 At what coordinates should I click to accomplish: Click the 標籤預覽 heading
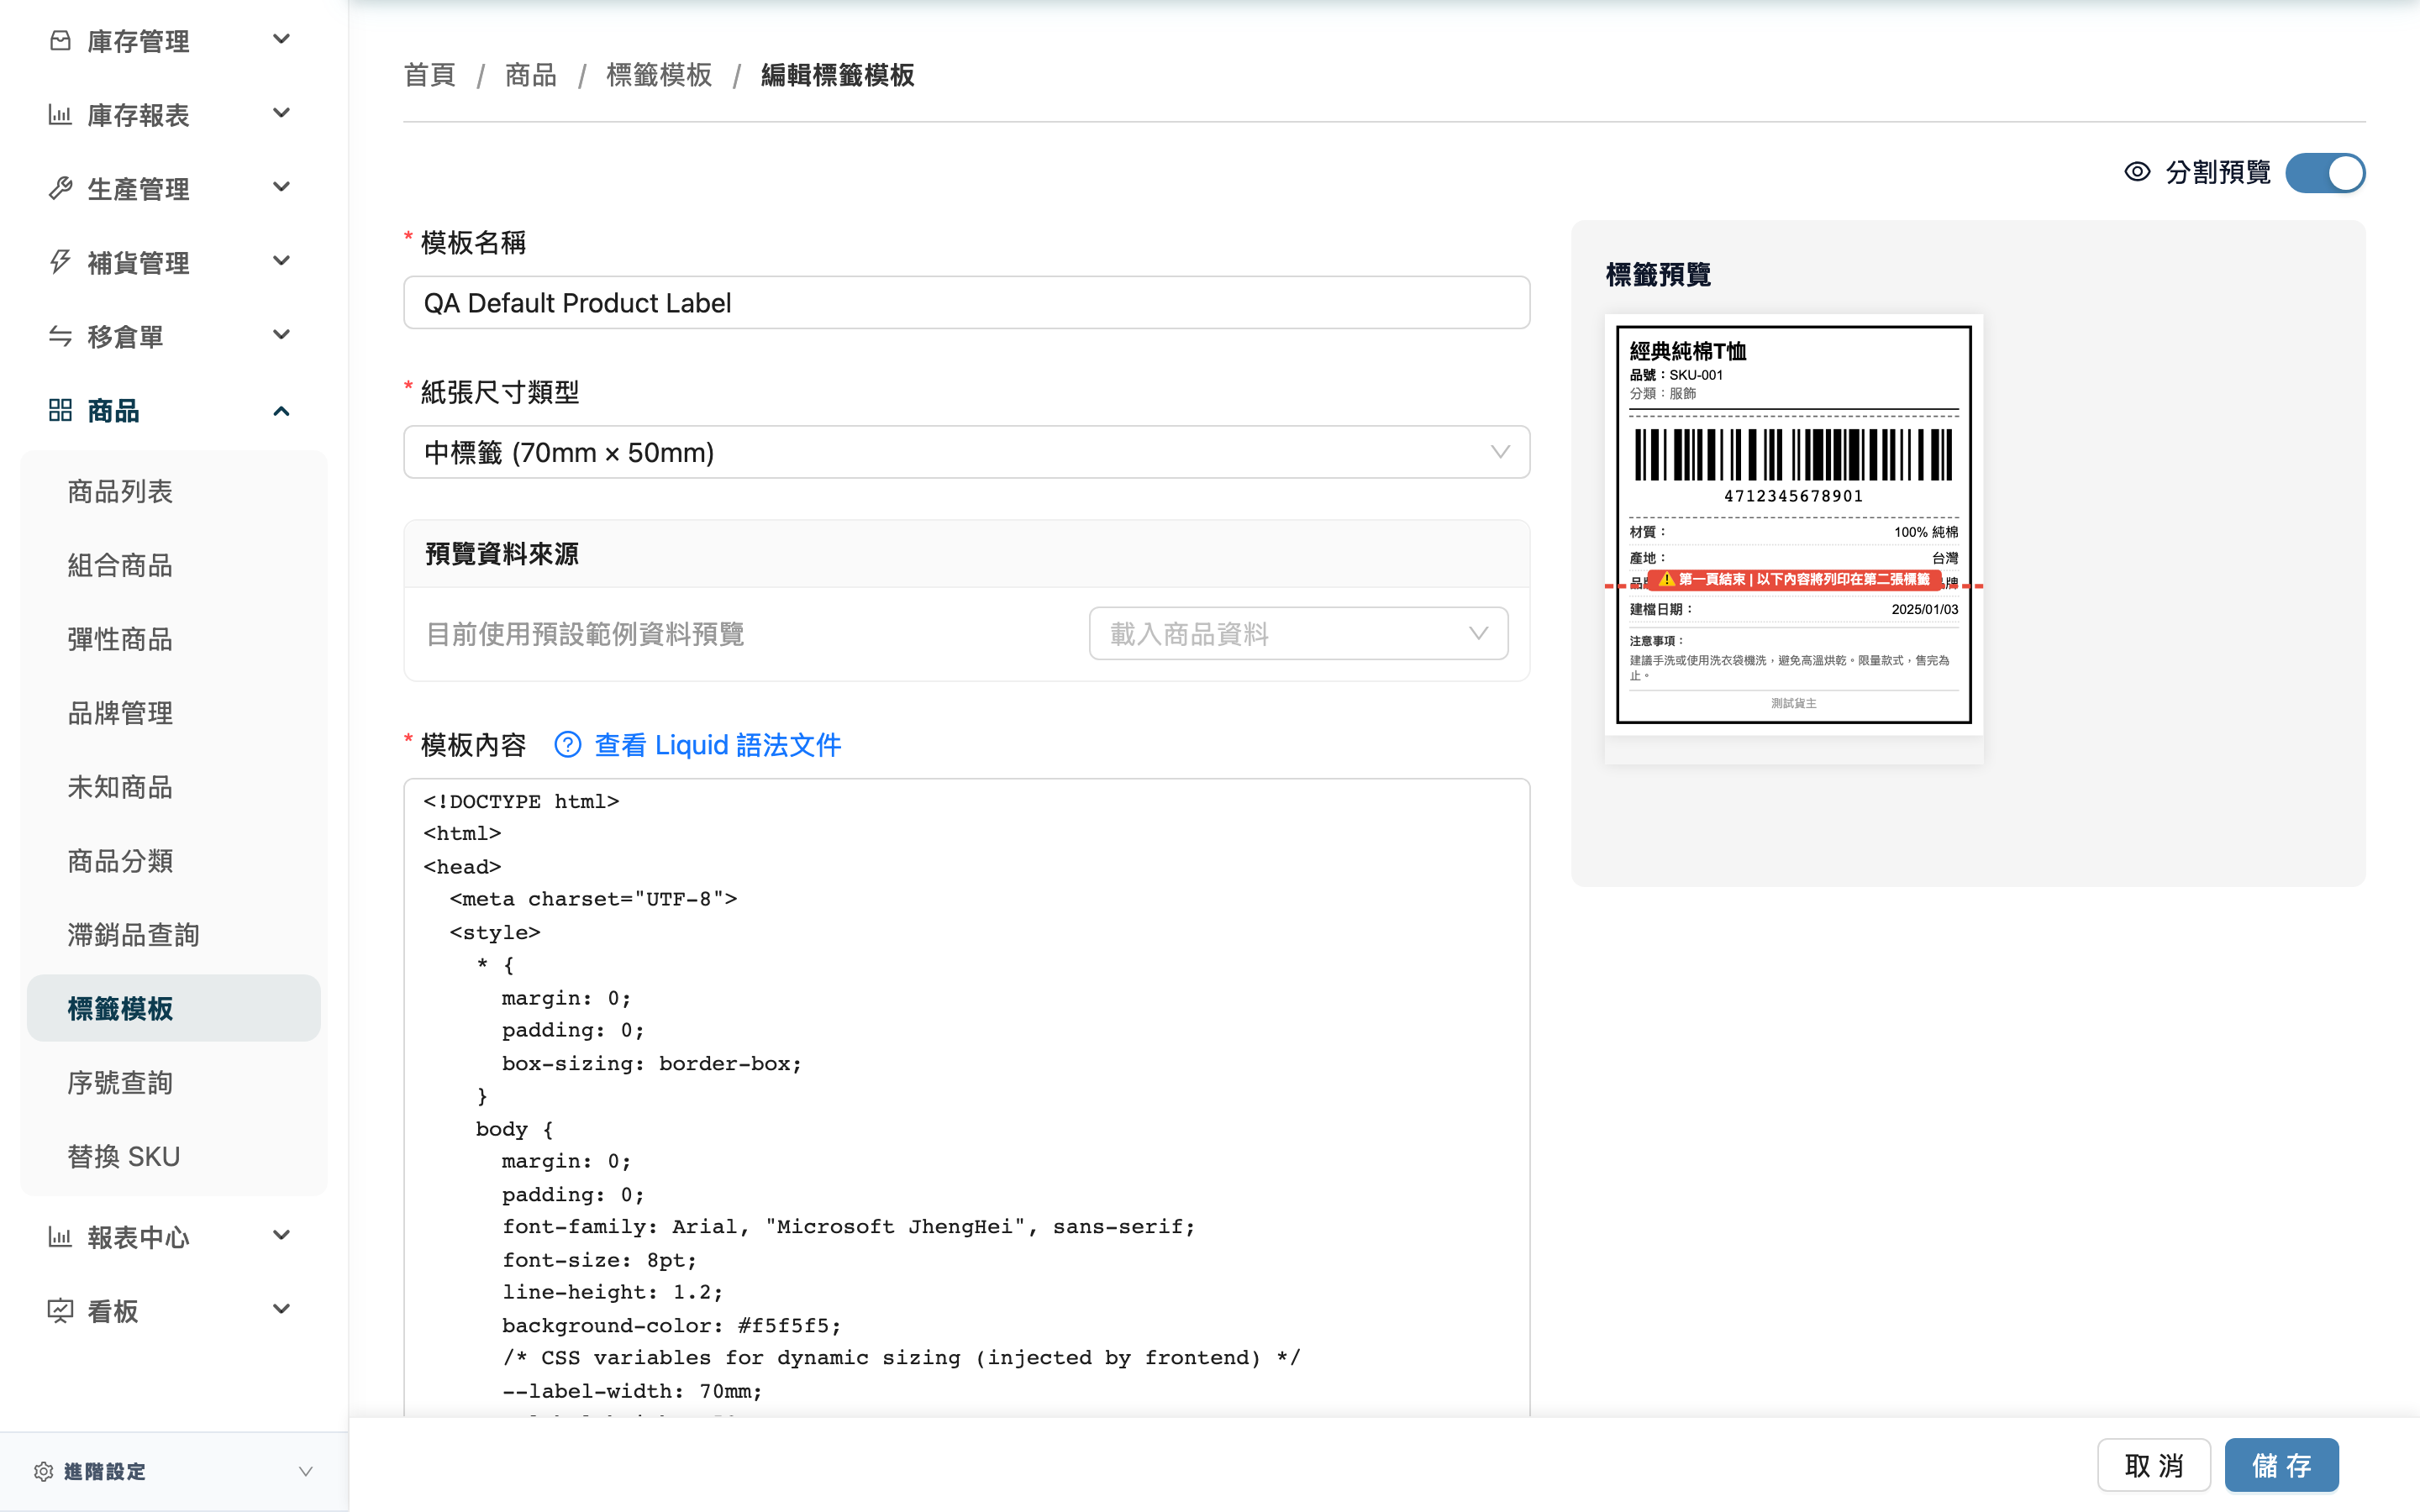pos(1658,274)
